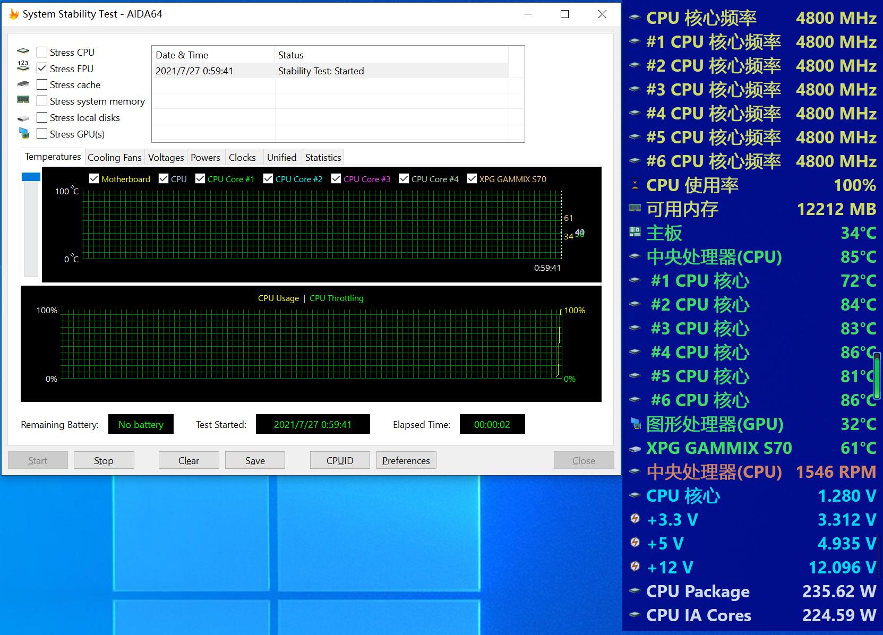Click the monitor icon beside Stress GPU(s)
The height and width of the screenshot is (635, 883).
24,133
